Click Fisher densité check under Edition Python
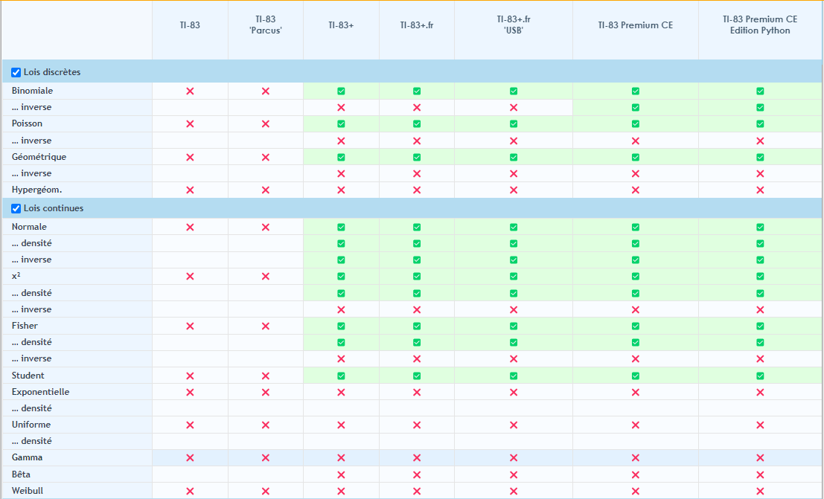The image size is (824, 499). (760, 343)
